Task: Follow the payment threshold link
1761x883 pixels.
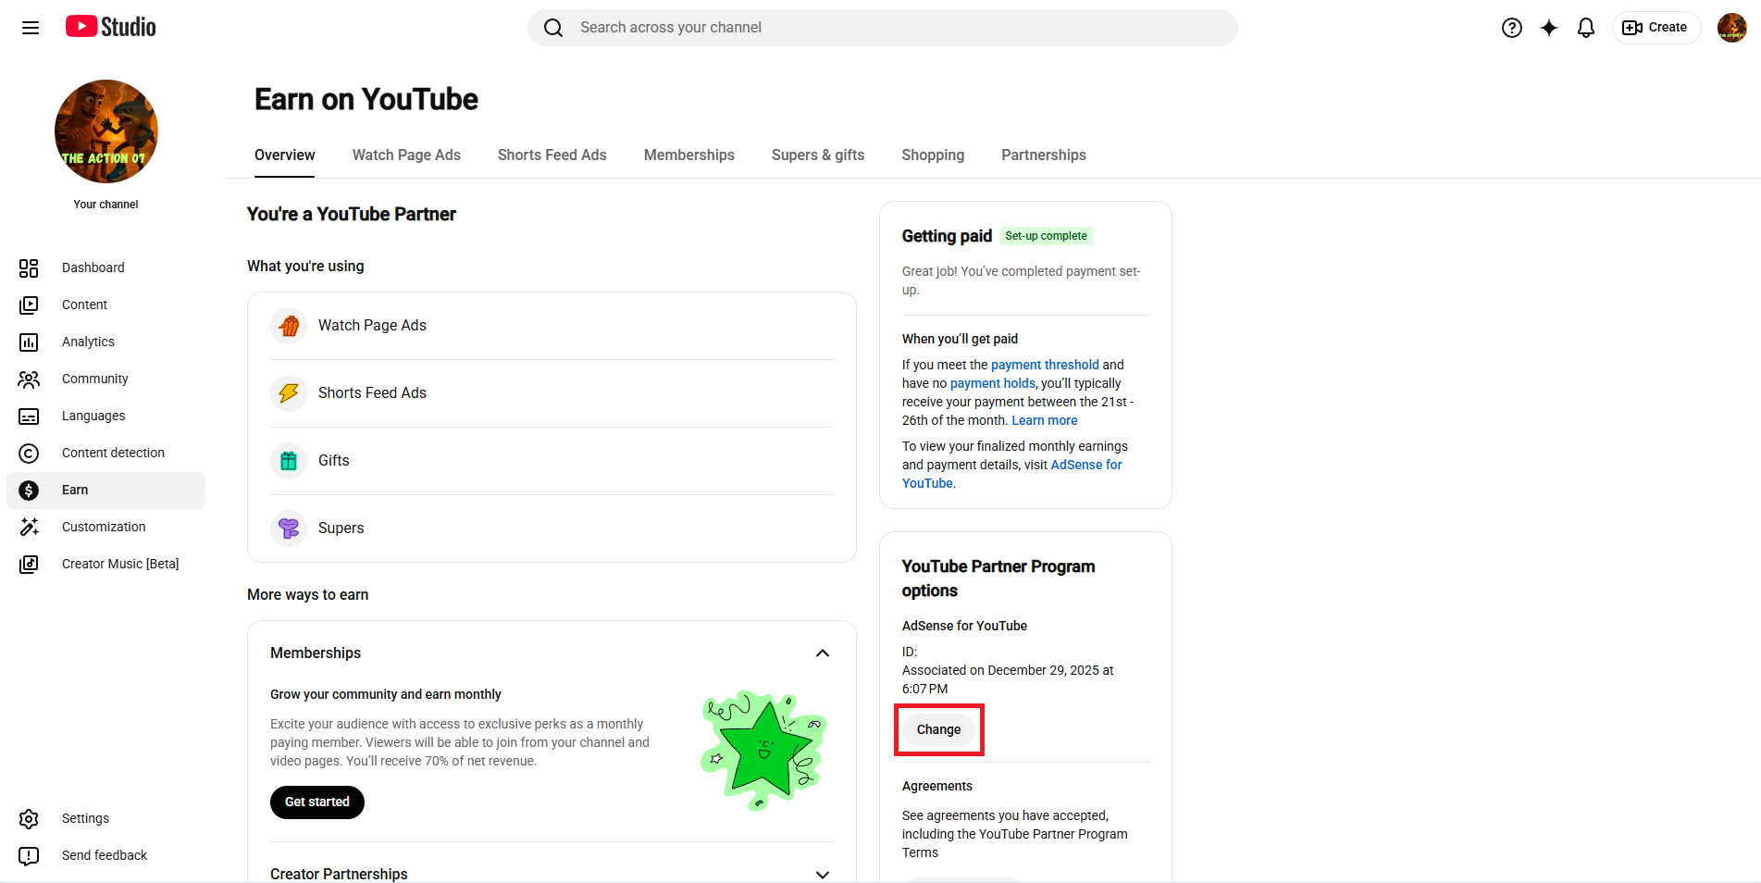Action: coord(1045,365)
